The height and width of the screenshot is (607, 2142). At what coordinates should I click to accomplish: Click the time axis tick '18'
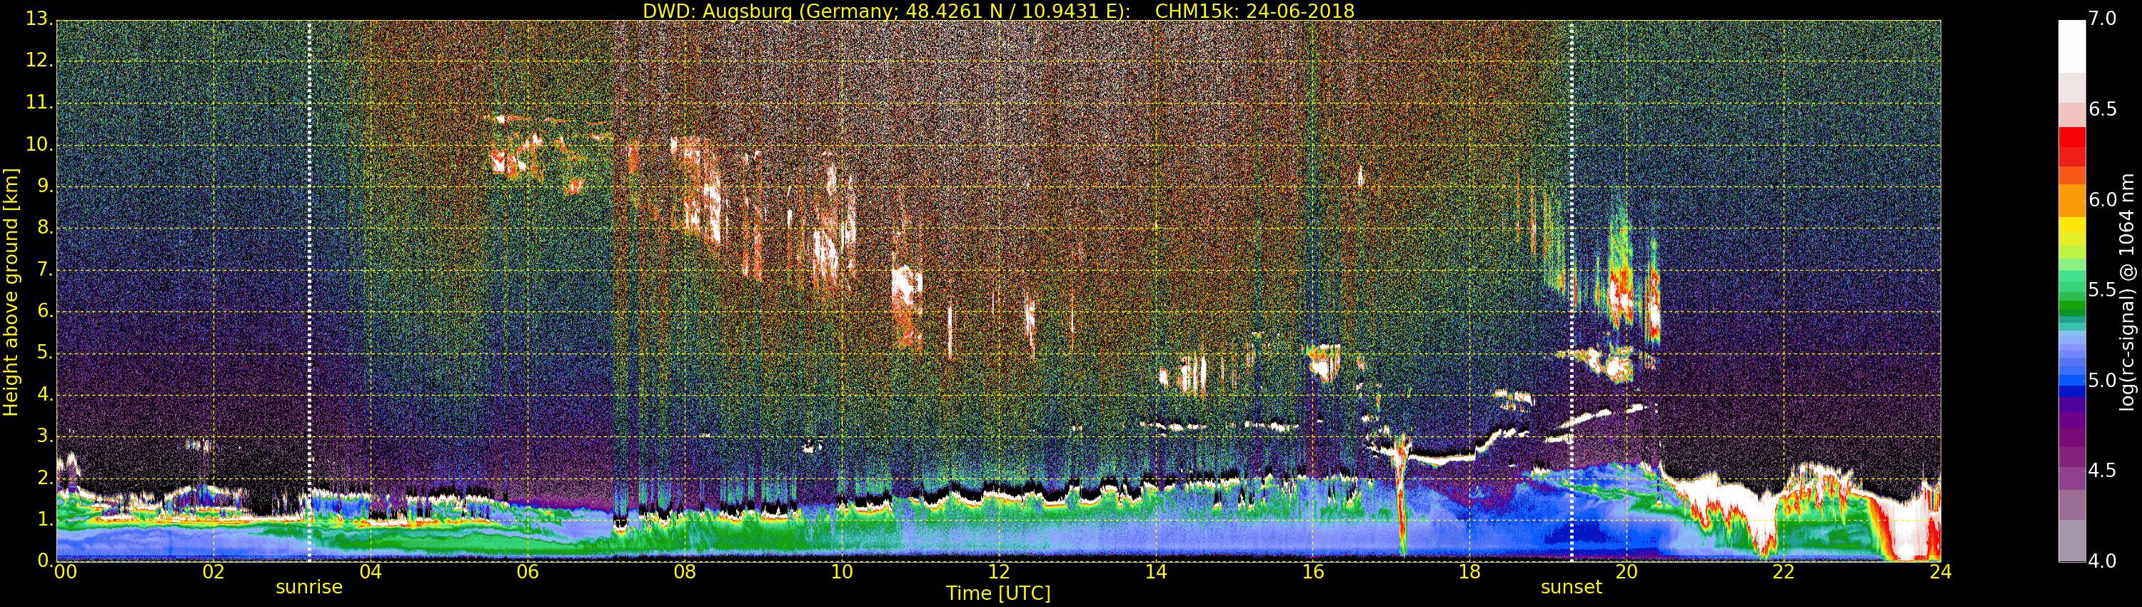[x=1469, y=572]
